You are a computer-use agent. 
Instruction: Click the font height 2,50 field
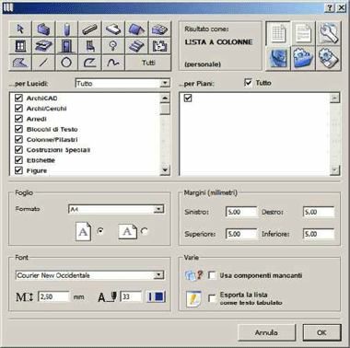click(x=53, y=296)
